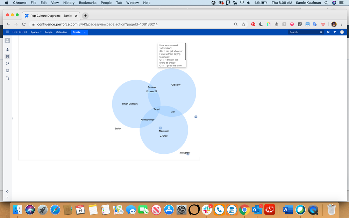
Task: Reload the page with the refresh icon
Action: coord(24,24)
